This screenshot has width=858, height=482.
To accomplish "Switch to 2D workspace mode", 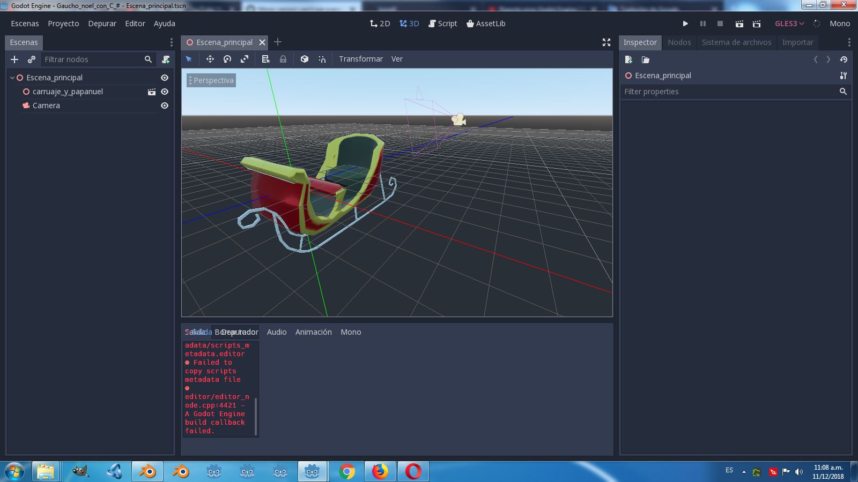I will [x=380, y=24].
